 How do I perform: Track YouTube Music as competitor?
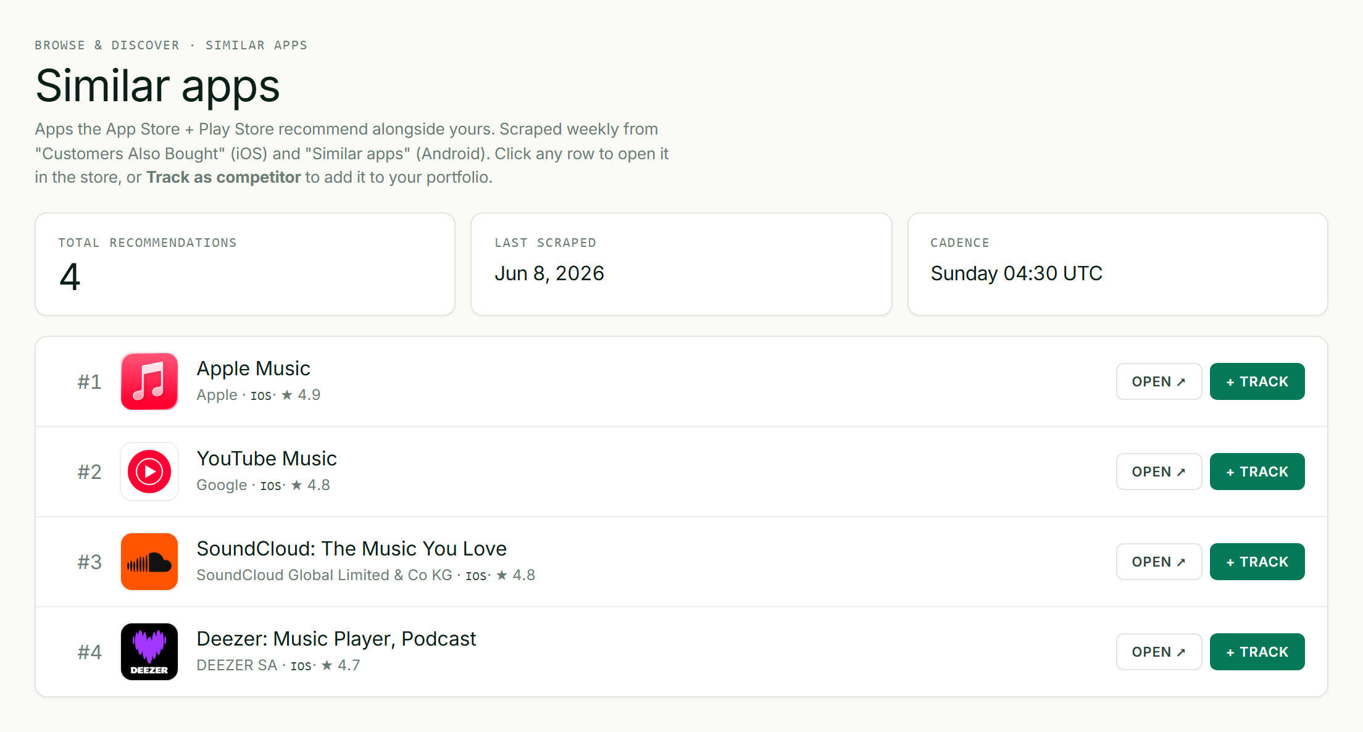[1257, 472]
